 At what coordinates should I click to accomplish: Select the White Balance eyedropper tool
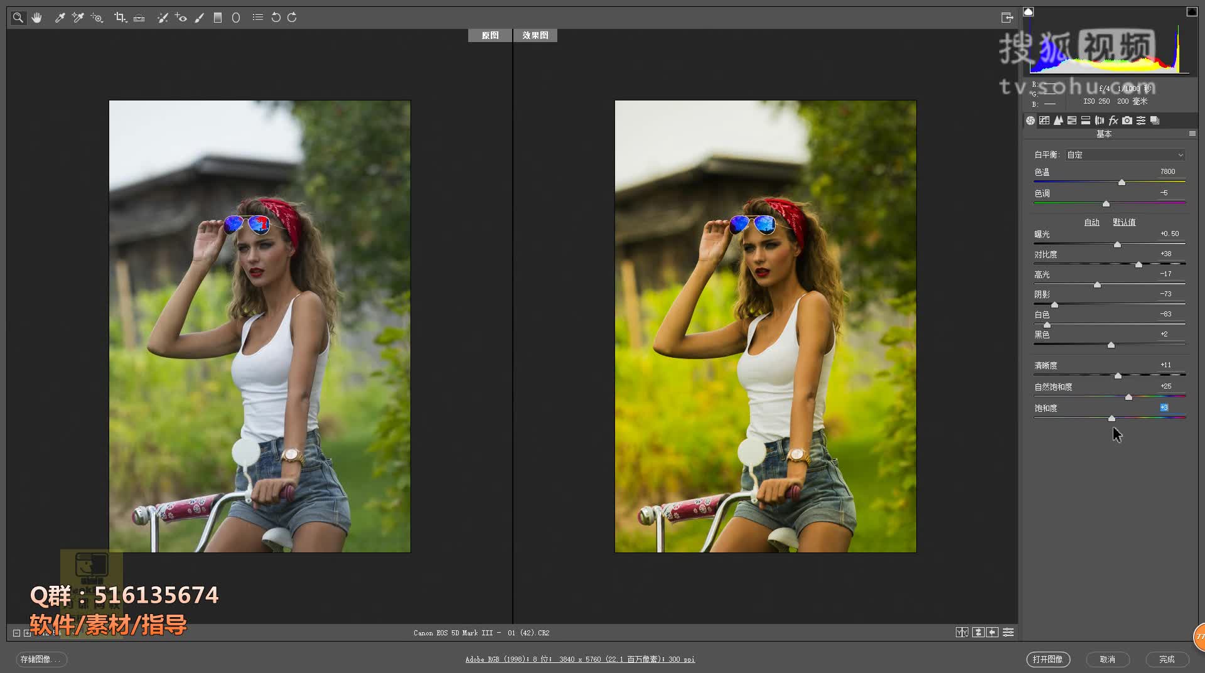[x=60, y=18]
